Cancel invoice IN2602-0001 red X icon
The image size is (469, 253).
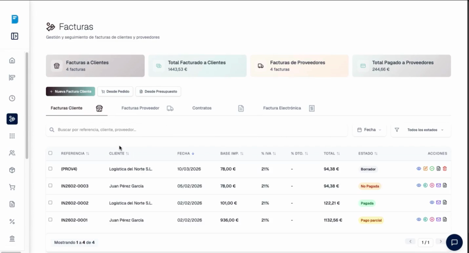point(432,220)
